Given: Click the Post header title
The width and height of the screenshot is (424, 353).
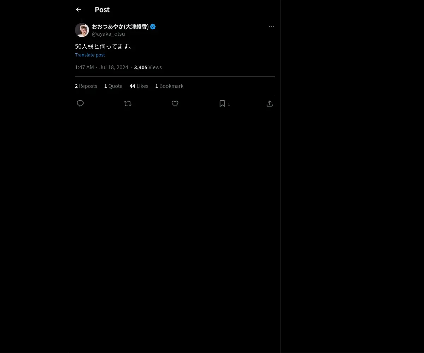Looking at the screenshot, I should tap(102, 10).
